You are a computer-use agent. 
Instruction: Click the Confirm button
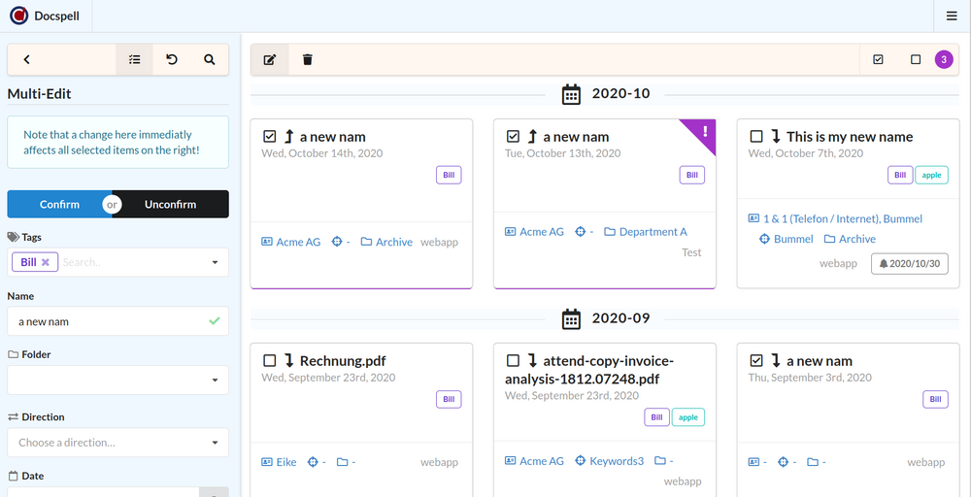[x=59, y=205]
